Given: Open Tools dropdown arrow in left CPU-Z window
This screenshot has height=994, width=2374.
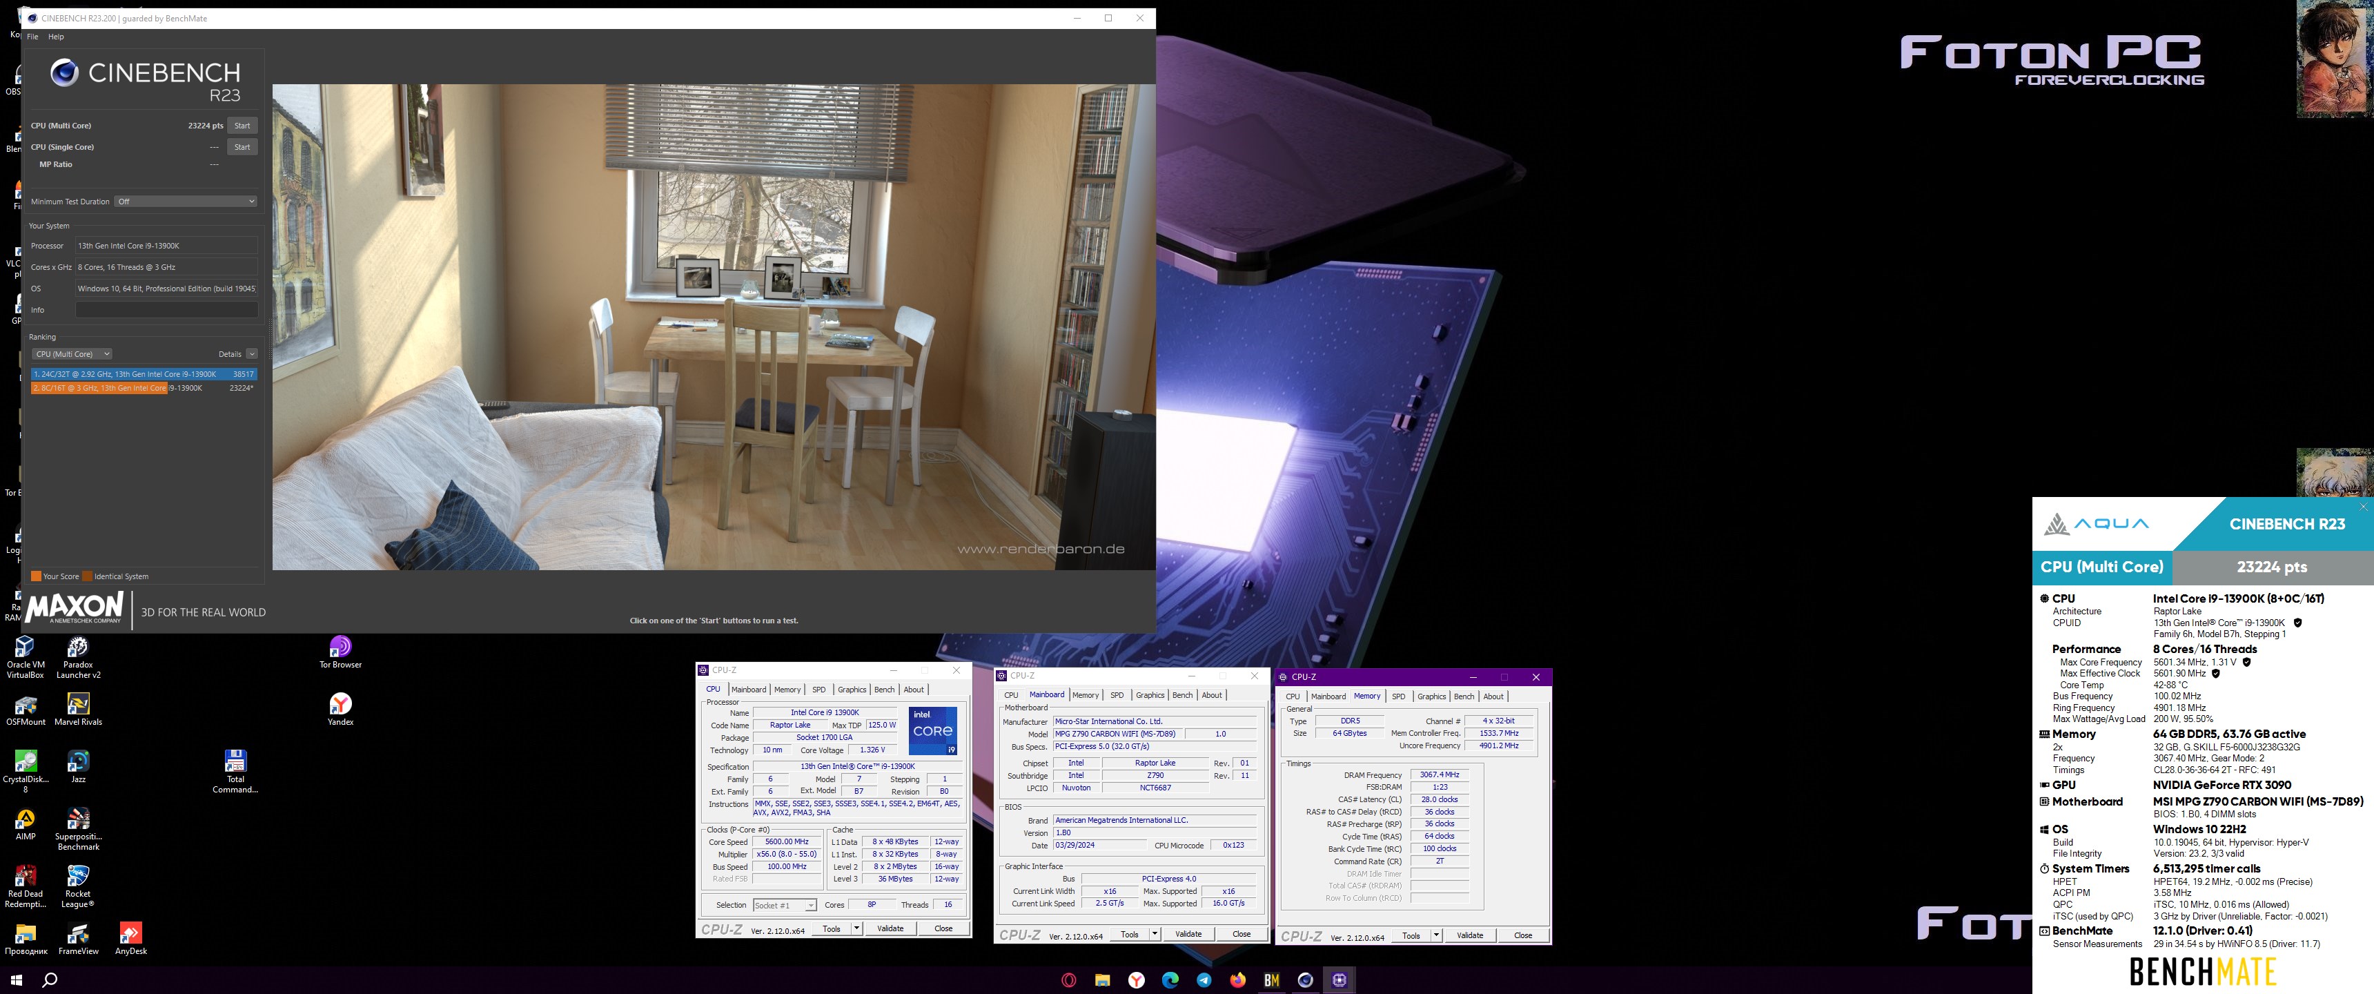Looking at the screenshot, I should click(857, 928).
